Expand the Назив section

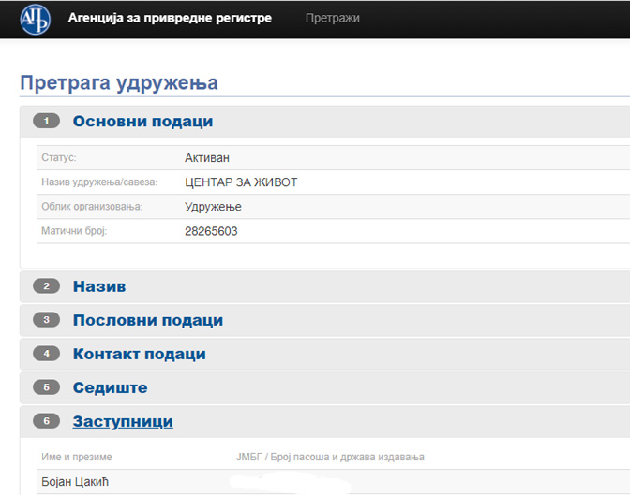tap(99, 286)
